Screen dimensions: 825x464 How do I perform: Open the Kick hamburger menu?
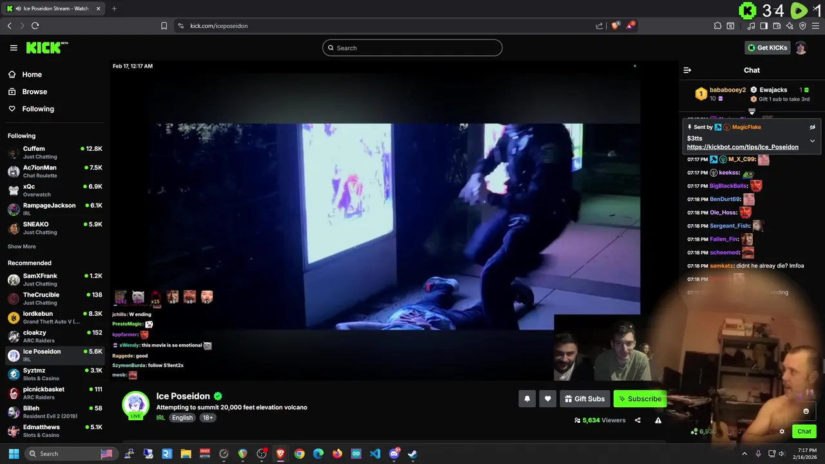coord(14,48)
